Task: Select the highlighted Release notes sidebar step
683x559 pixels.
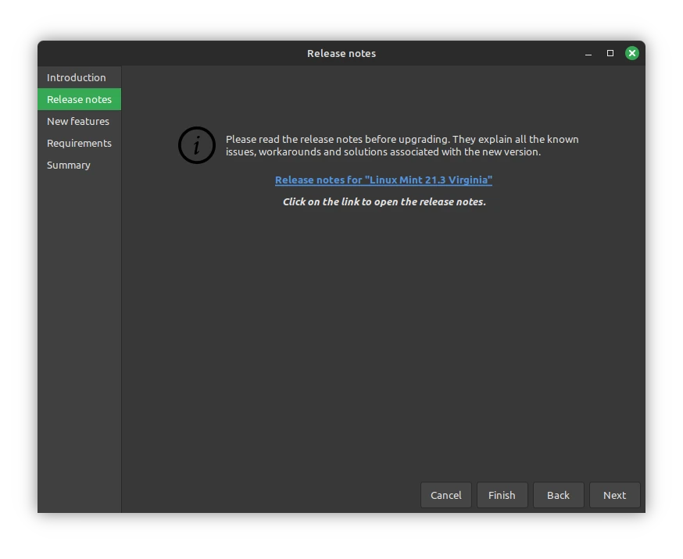Action: tap(79, 99)
